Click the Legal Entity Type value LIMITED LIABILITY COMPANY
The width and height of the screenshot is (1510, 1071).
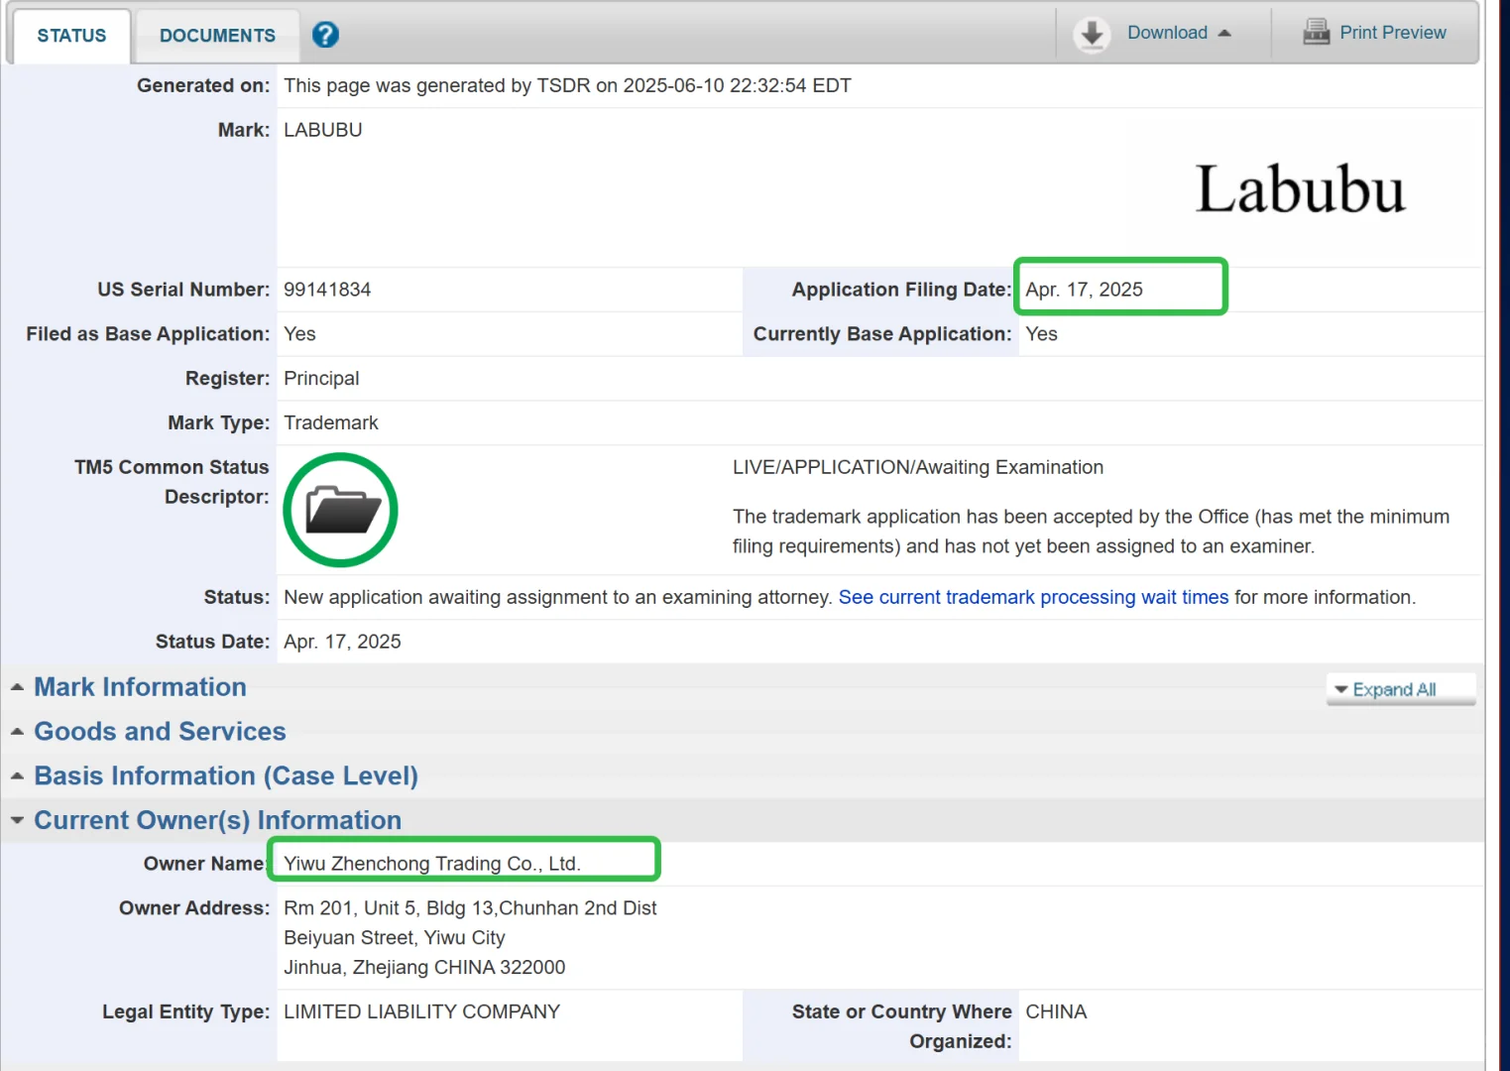click(421, 1011)
